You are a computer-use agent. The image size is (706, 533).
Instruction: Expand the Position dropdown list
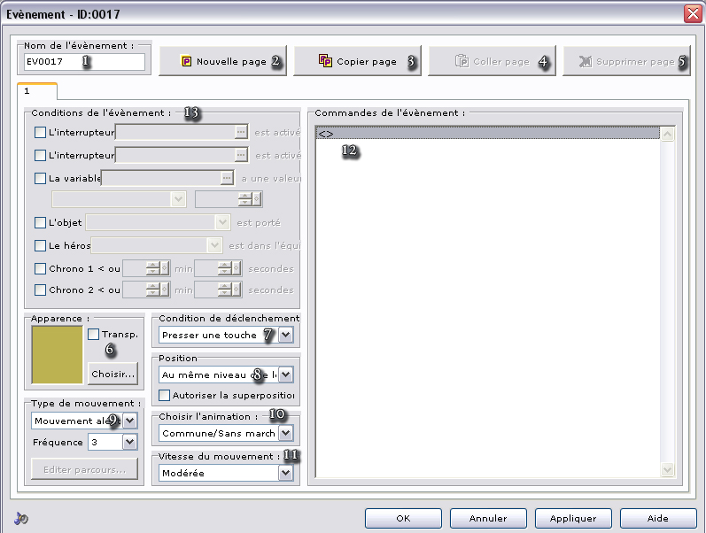pyautogui.click(x=285, y=375)
